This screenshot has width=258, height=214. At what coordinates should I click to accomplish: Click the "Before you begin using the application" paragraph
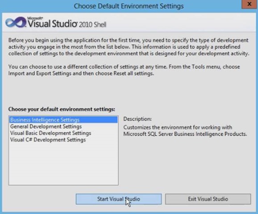(129, 47)
